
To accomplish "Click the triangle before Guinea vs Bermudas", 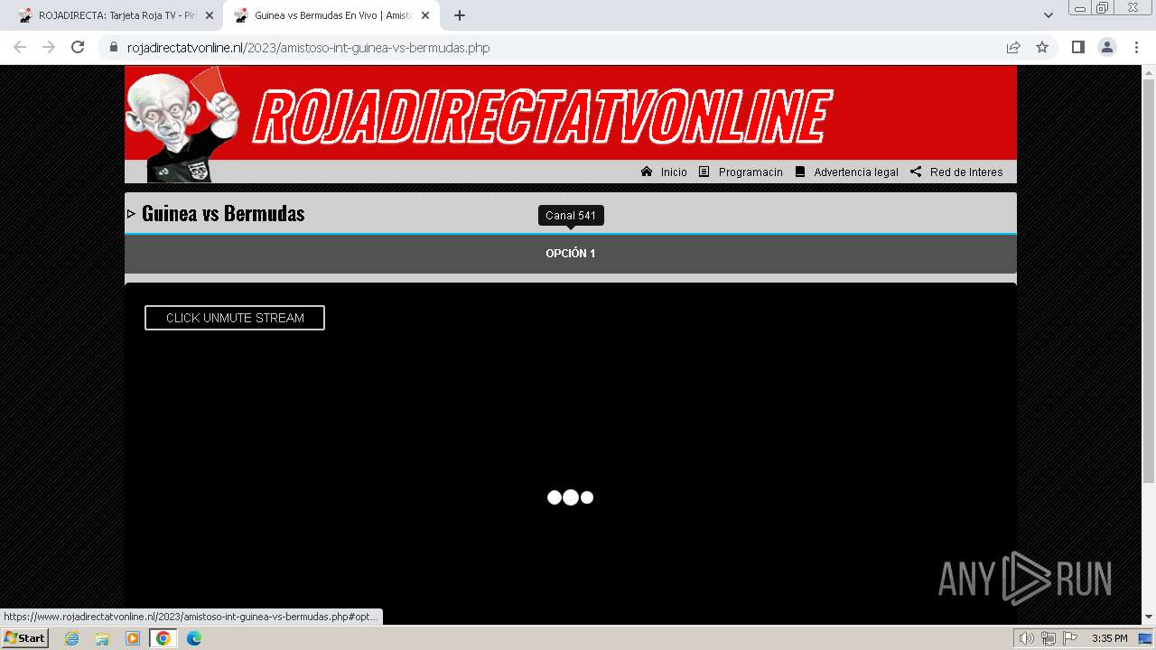I will coord(132,214).
